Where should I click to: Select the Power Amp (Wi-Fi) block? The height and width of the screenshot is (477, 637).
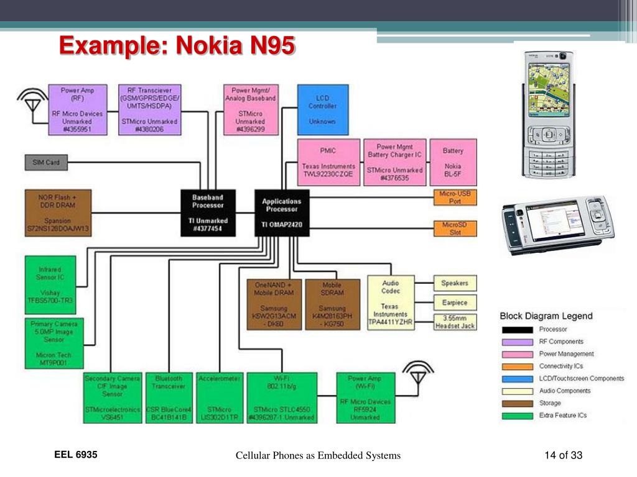click(366, 398)
